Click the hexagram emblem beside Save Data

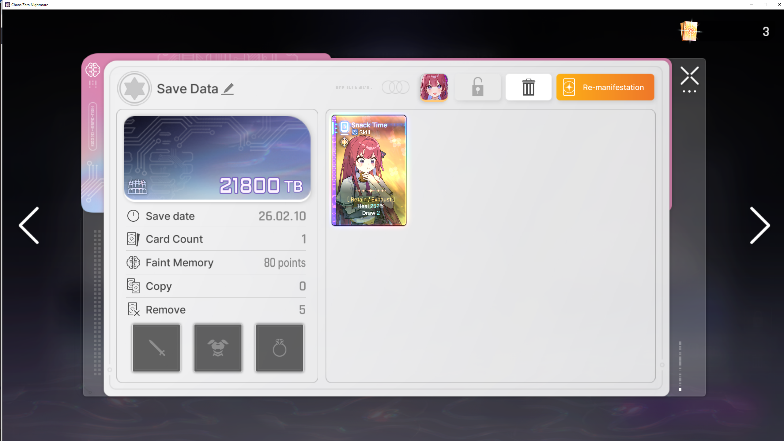134,89
